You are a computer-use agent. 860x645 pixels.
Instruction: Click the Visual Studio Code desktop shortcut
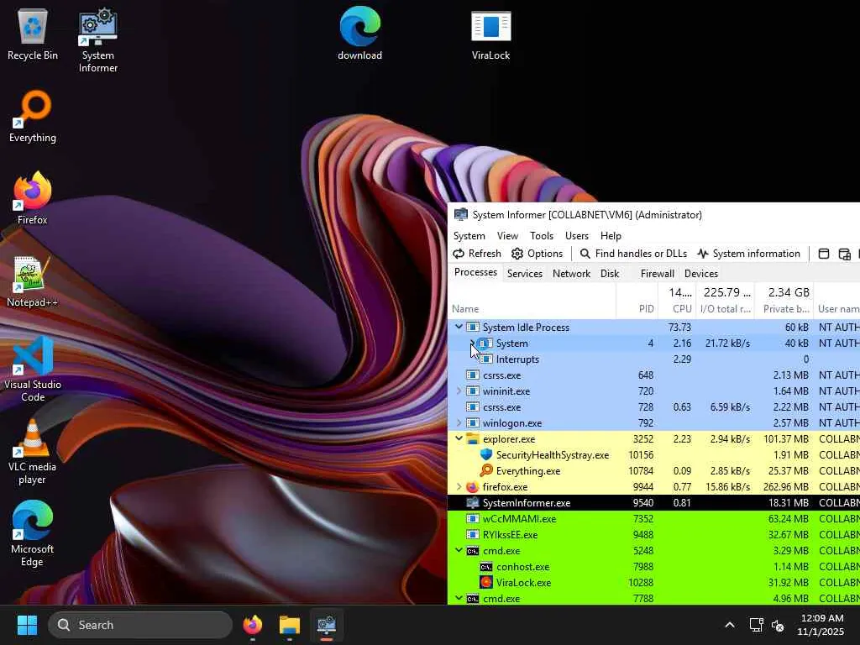[32, 367]
